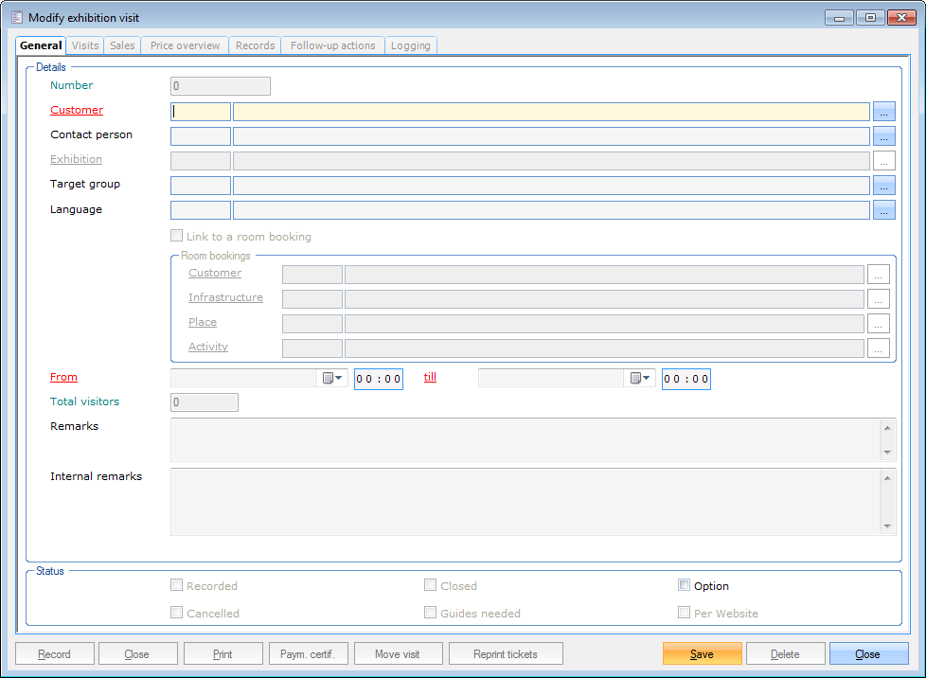The height and width of the screenshot is (678, 926).
Task: Click the Customer code input field
Action: (201, 112)
